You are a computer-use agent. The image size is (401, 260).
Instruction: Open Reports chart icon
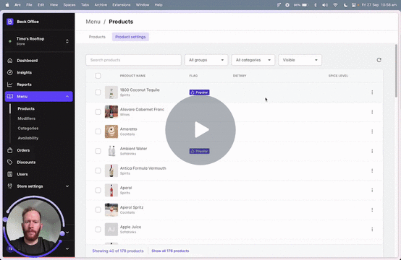click(10, 84)
